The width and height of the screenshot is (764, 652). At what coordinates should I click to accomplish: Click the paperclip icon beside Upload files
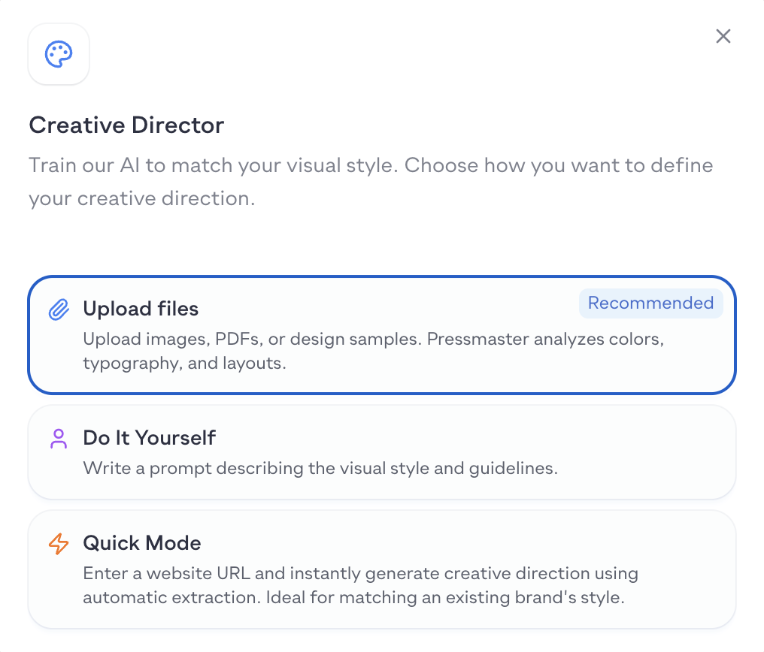59,309
